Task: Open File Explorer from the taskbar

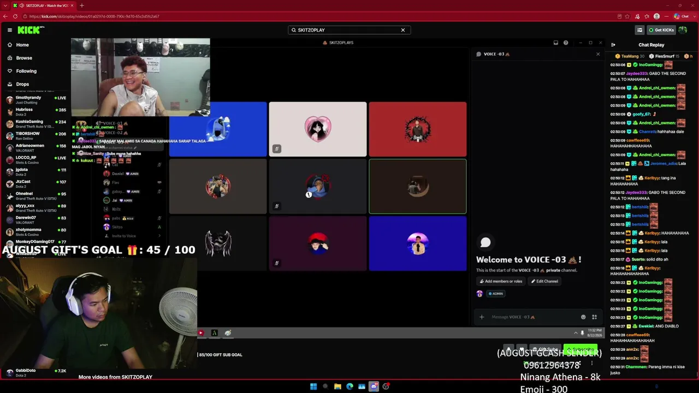Action: (x=337, y=386)
